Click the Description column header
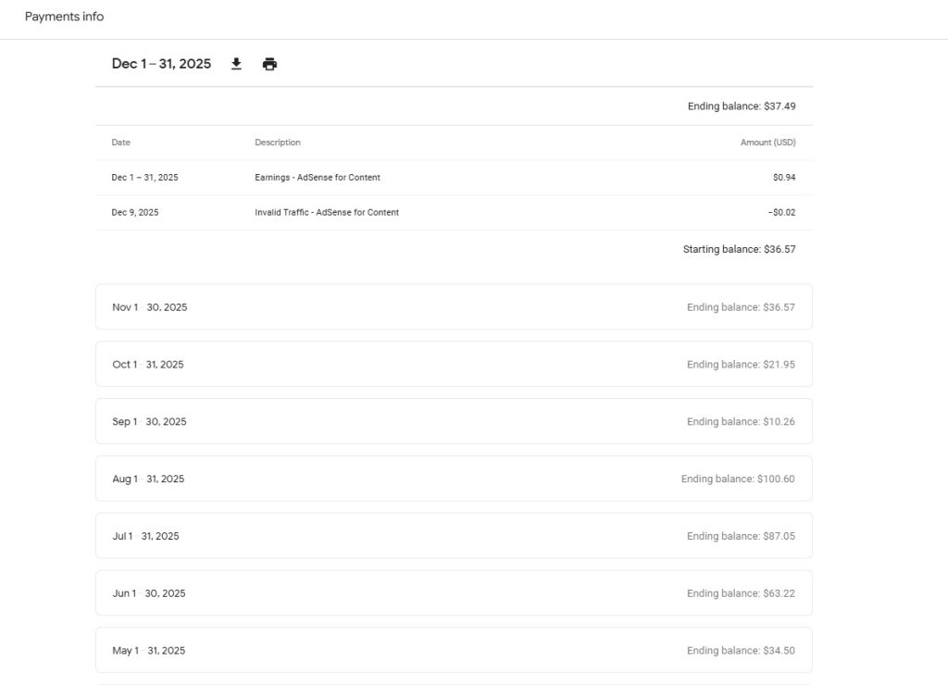 278,143
